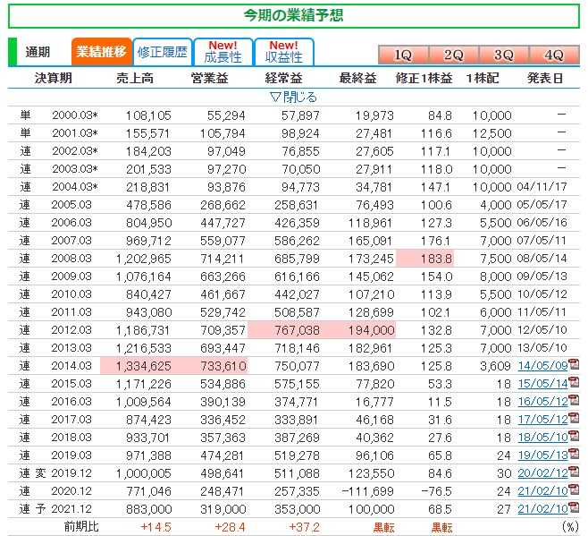The image size is (588, 536).
Task: Switch to the 修正履歴 tab
Action: tap(163, 52)
